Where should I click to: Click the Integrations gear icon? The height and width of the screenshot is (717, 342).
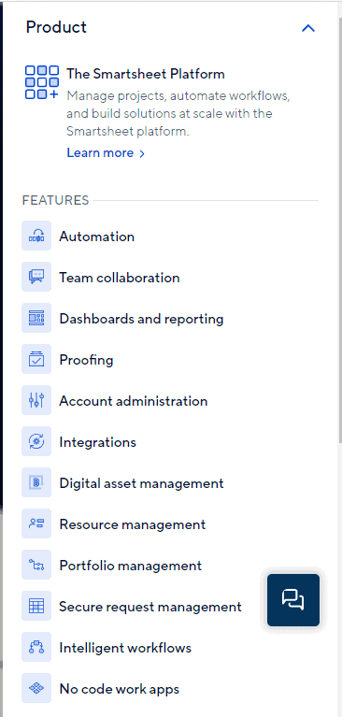point(36,442)
